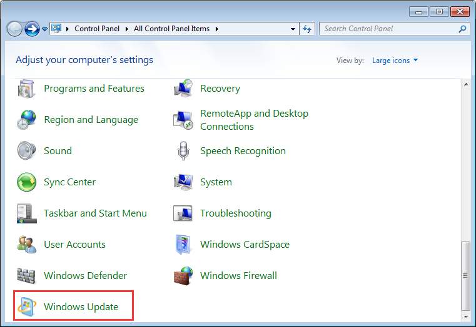Open RemoteApp and Desktop Connections link
Viewport: 476px width, 327px height.
click(255, 120)
